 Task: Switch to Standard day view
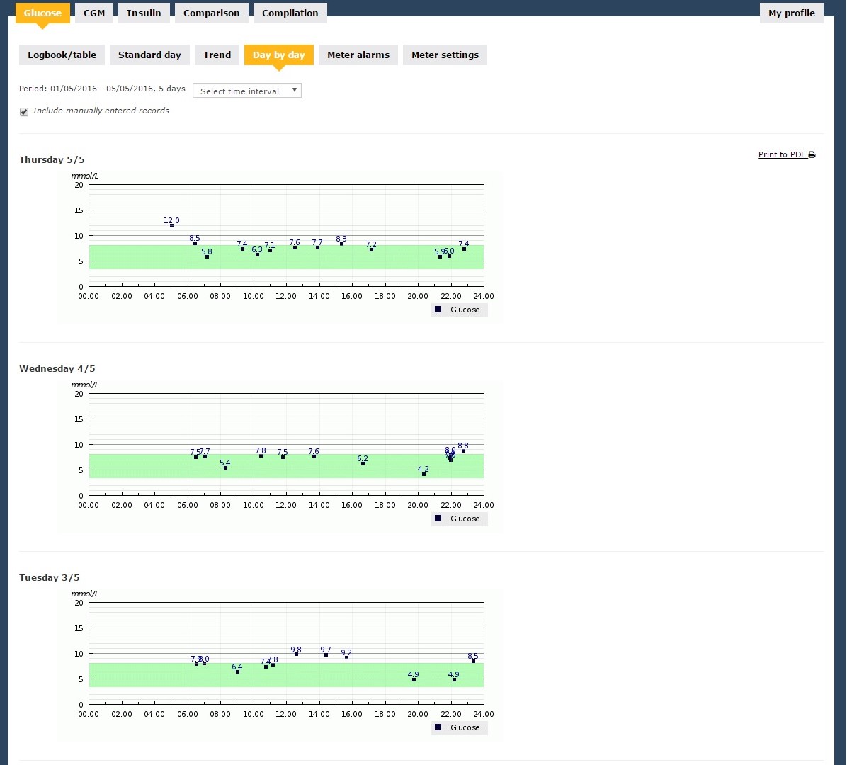point(149,55)
